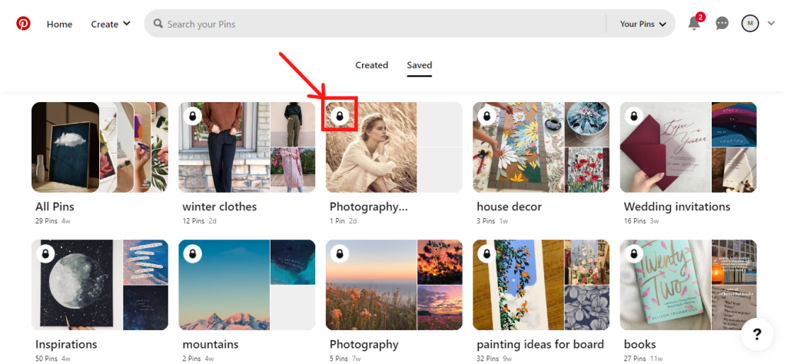
Task: Click the lock icon on winter clothes board
Action: pyautogui.click(x=192, y=116)
